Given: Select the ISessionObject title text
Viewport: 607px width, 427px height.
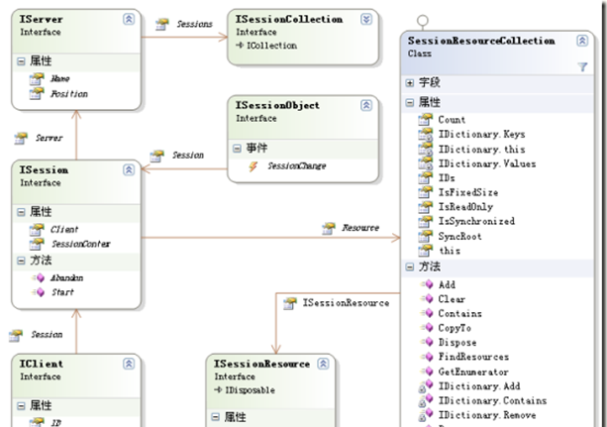Looking at the screenshot, I should pyautogui.click(x=277, y=105).
